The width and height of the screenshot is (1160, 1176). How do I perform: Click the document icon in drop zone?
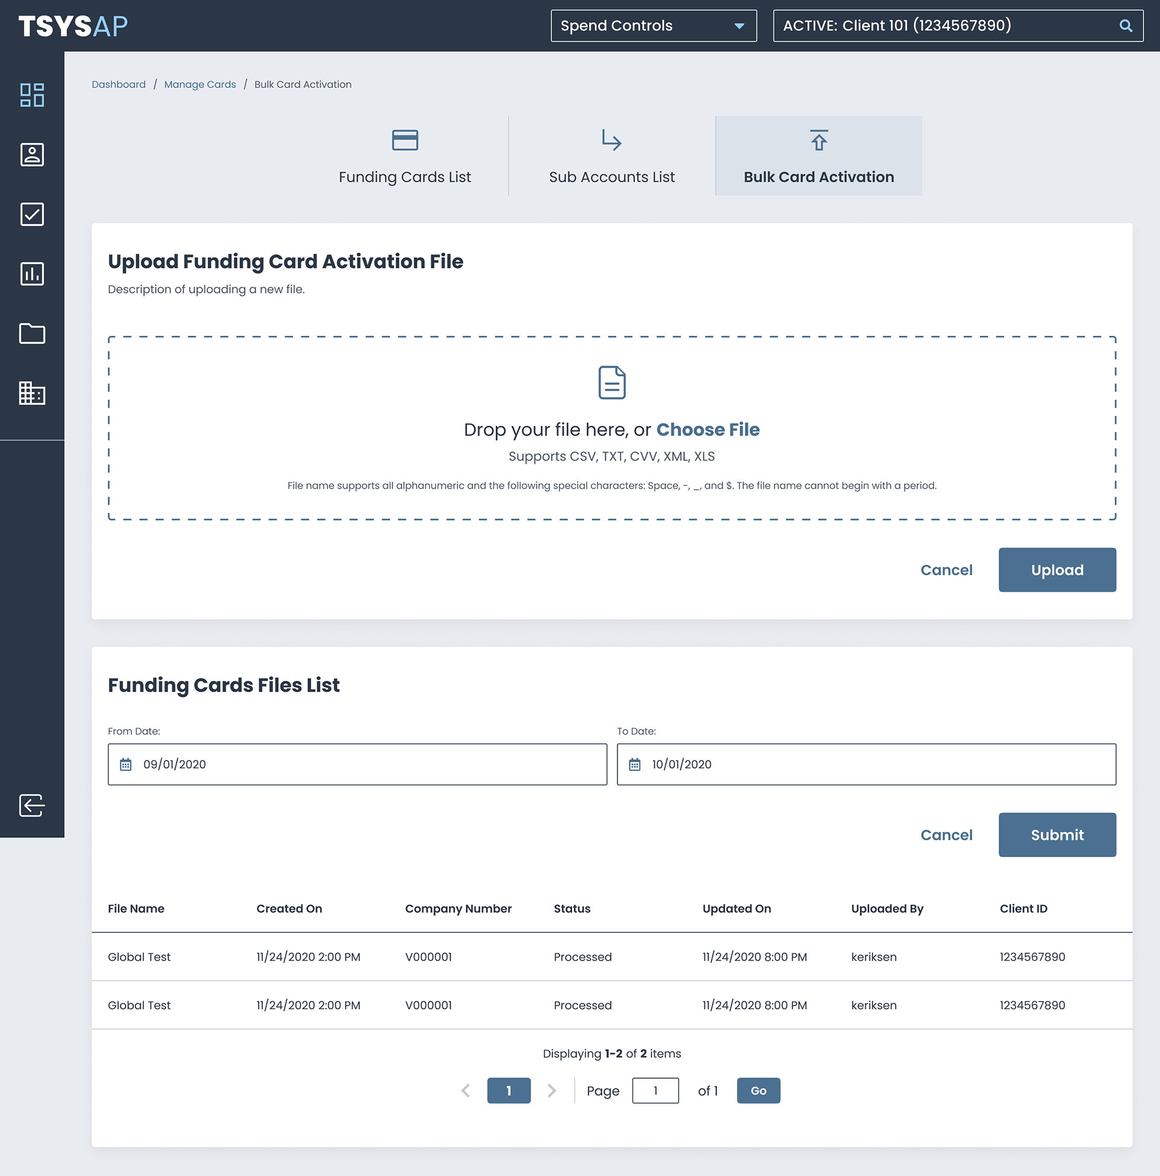(x=611, y=382)
